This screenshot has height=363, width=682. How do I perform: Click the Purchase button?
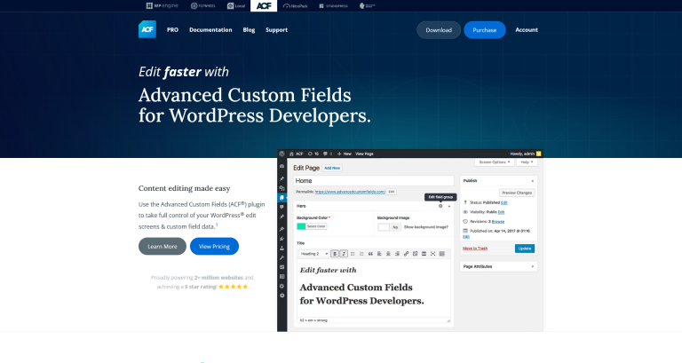(x=485, y=29)
